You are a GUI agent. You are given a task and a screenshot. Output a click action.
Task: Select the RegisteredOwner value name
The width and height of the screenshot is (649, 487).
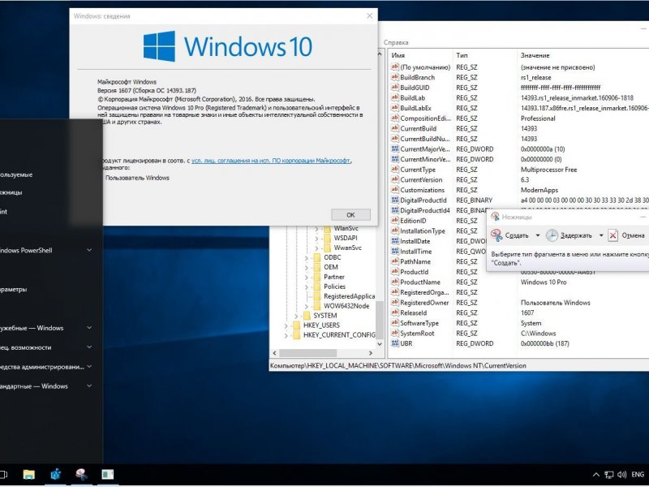tap(424, 303)
